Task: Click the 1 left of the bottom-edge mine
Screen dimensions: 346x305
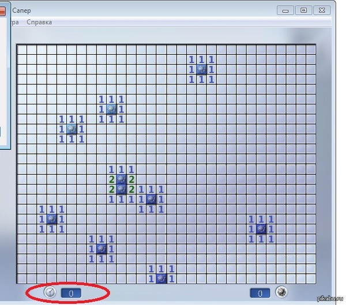Action: 151,278
